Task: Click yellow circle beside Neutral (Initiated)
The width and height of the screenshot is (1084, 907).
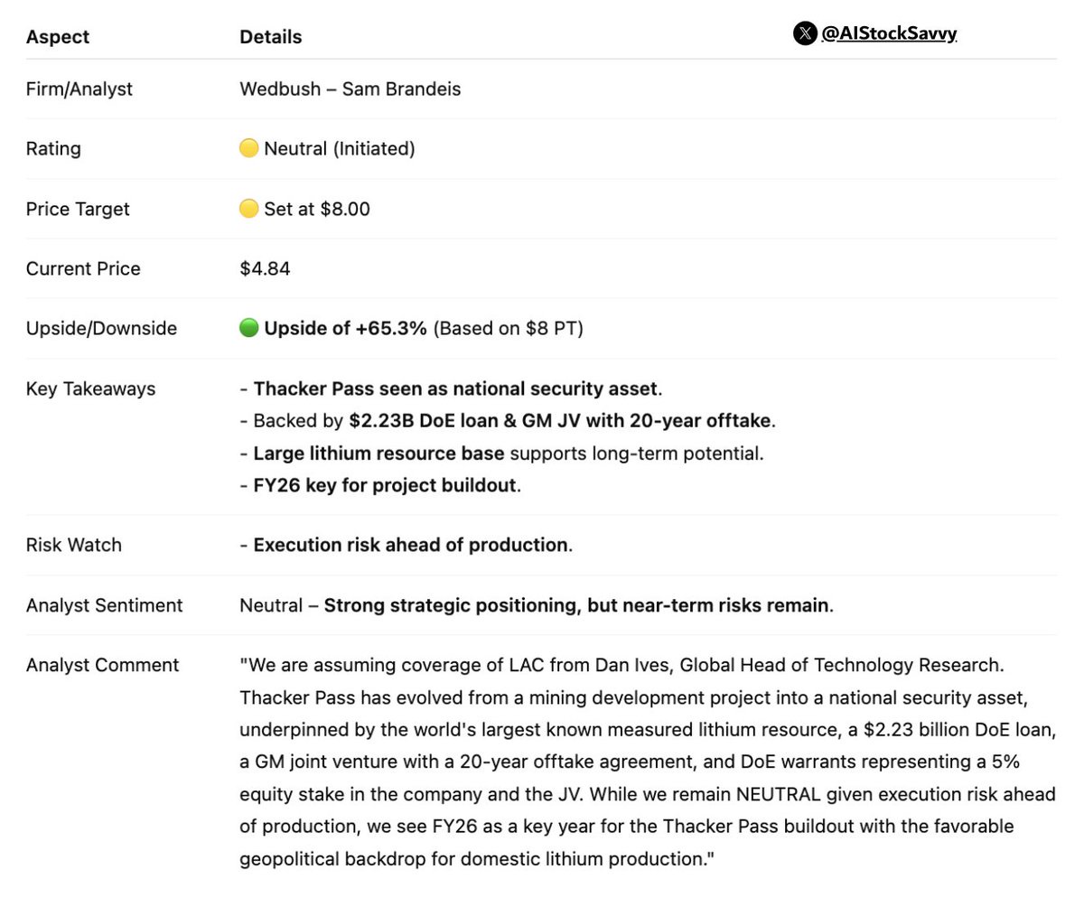Action: pyautogui.click(x=249, y=148)
